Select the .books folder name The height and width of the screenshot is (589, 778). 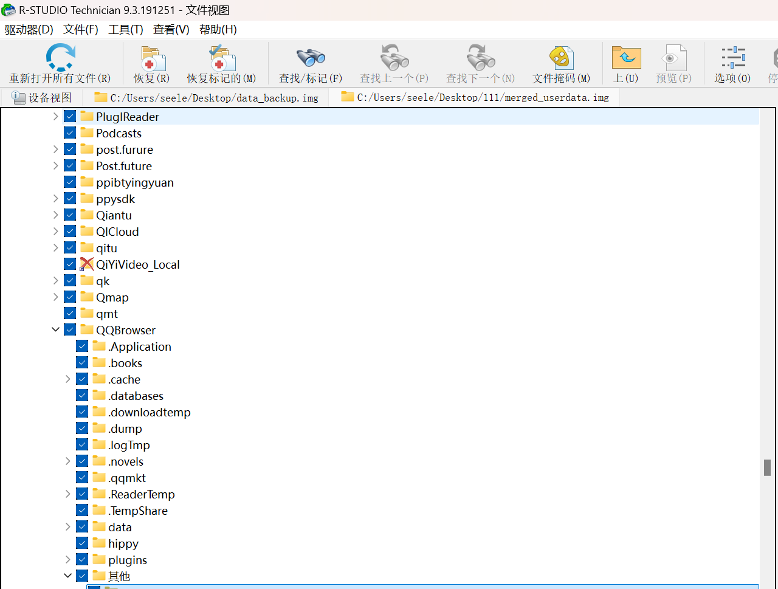tap(125, 363)
